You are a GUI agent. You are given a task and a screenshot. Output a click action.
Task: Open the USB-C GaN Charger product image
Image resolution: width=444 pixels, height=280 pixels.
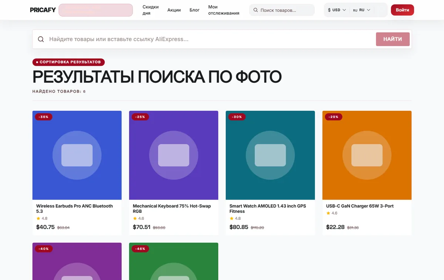(x=367, y=155)
